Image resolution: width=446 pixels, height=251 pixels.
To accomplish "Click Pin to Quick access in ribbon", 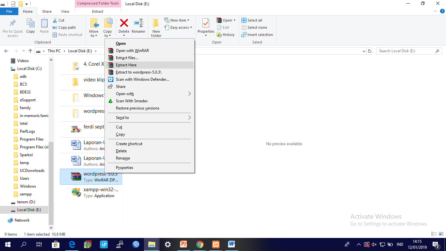I will [13, 28].
